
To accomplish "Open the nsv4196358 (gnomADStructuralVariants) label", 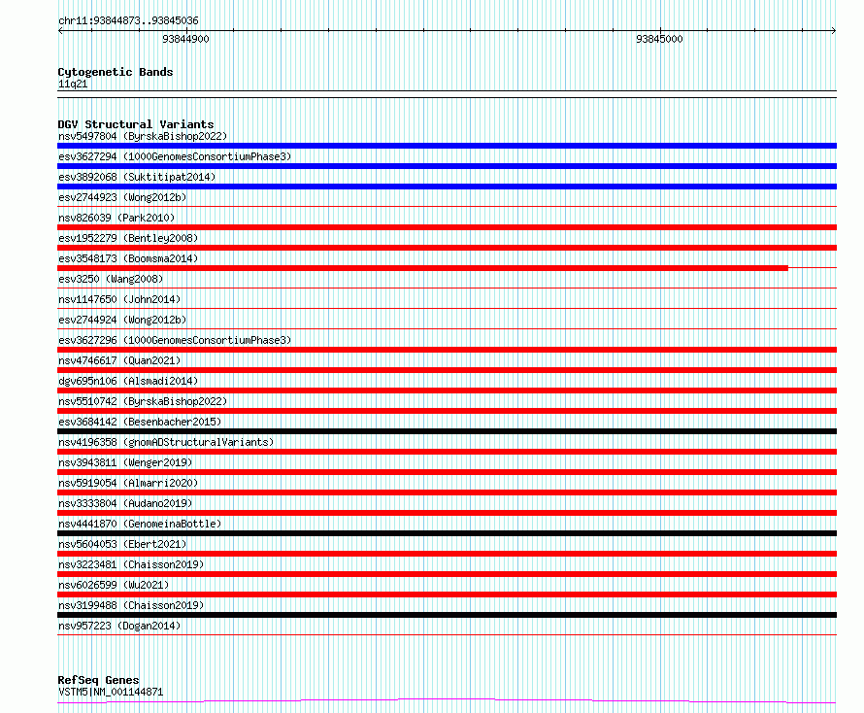I will (166, 442).
